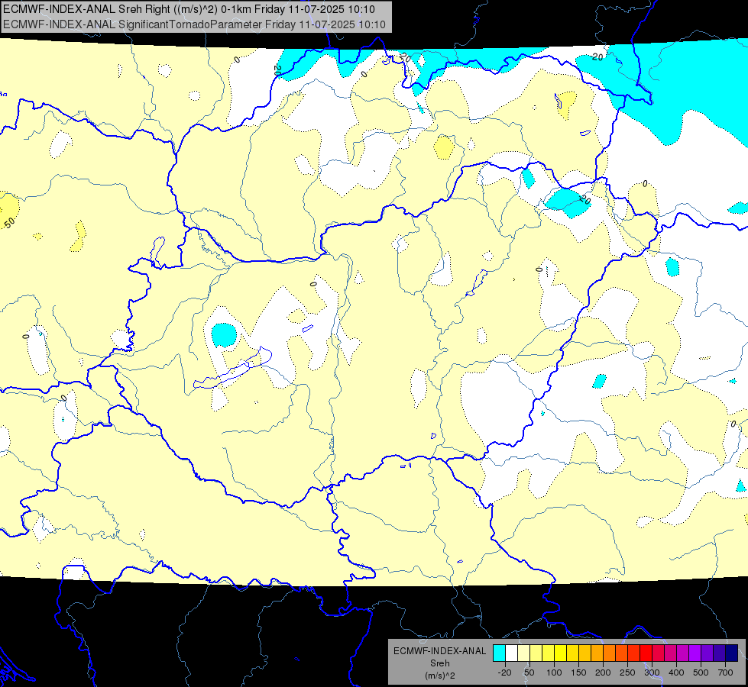Click the '250' legend value label

click(x=627, y=672)
